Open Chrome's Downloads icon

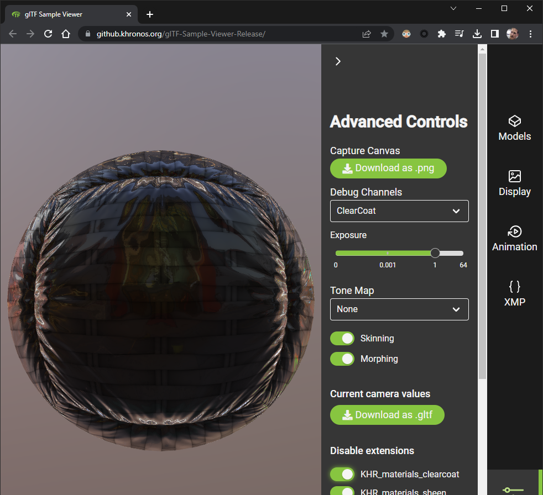click(x=477, y=34)
